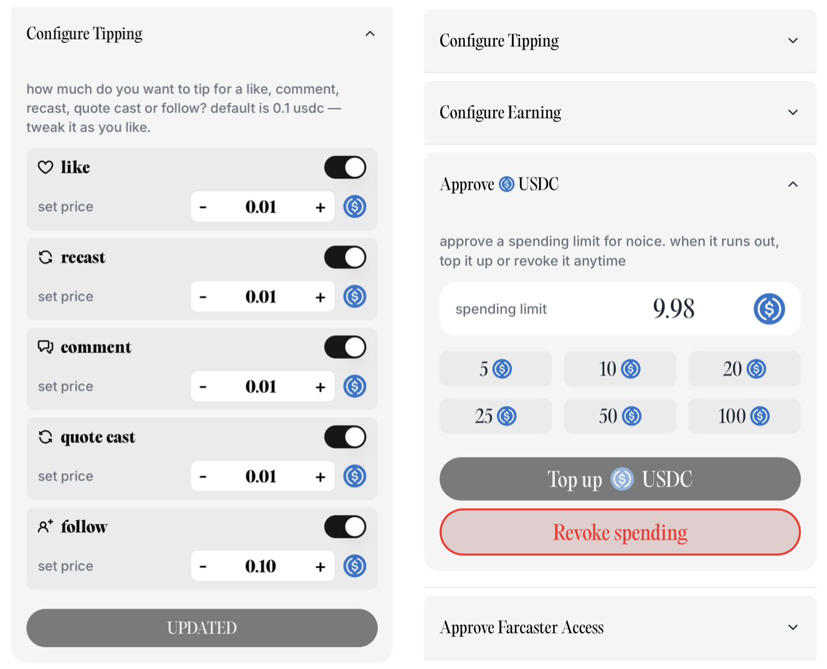
Task: Click the spending limit amount field
Action: pyautogui.click(x=620, y=309)
